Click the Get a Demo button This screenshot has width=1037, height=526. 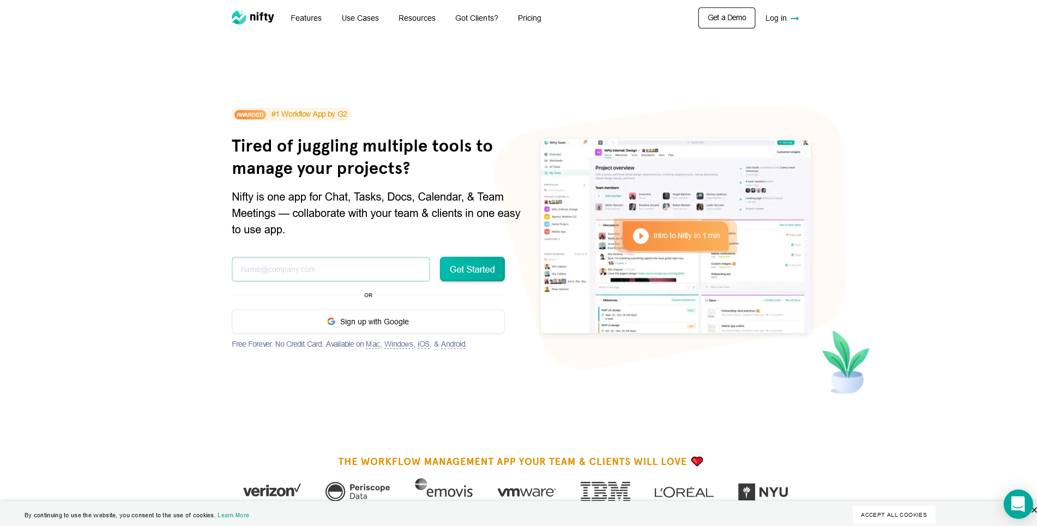[726, 18]
